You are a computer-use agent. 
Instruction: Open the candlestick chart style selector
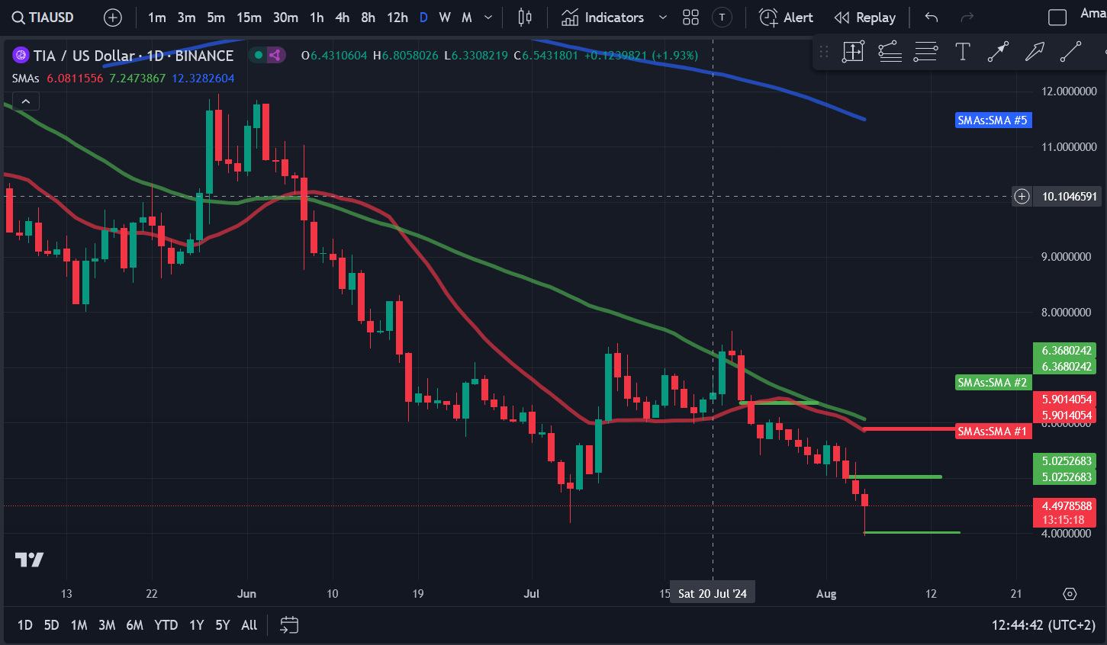525,17
